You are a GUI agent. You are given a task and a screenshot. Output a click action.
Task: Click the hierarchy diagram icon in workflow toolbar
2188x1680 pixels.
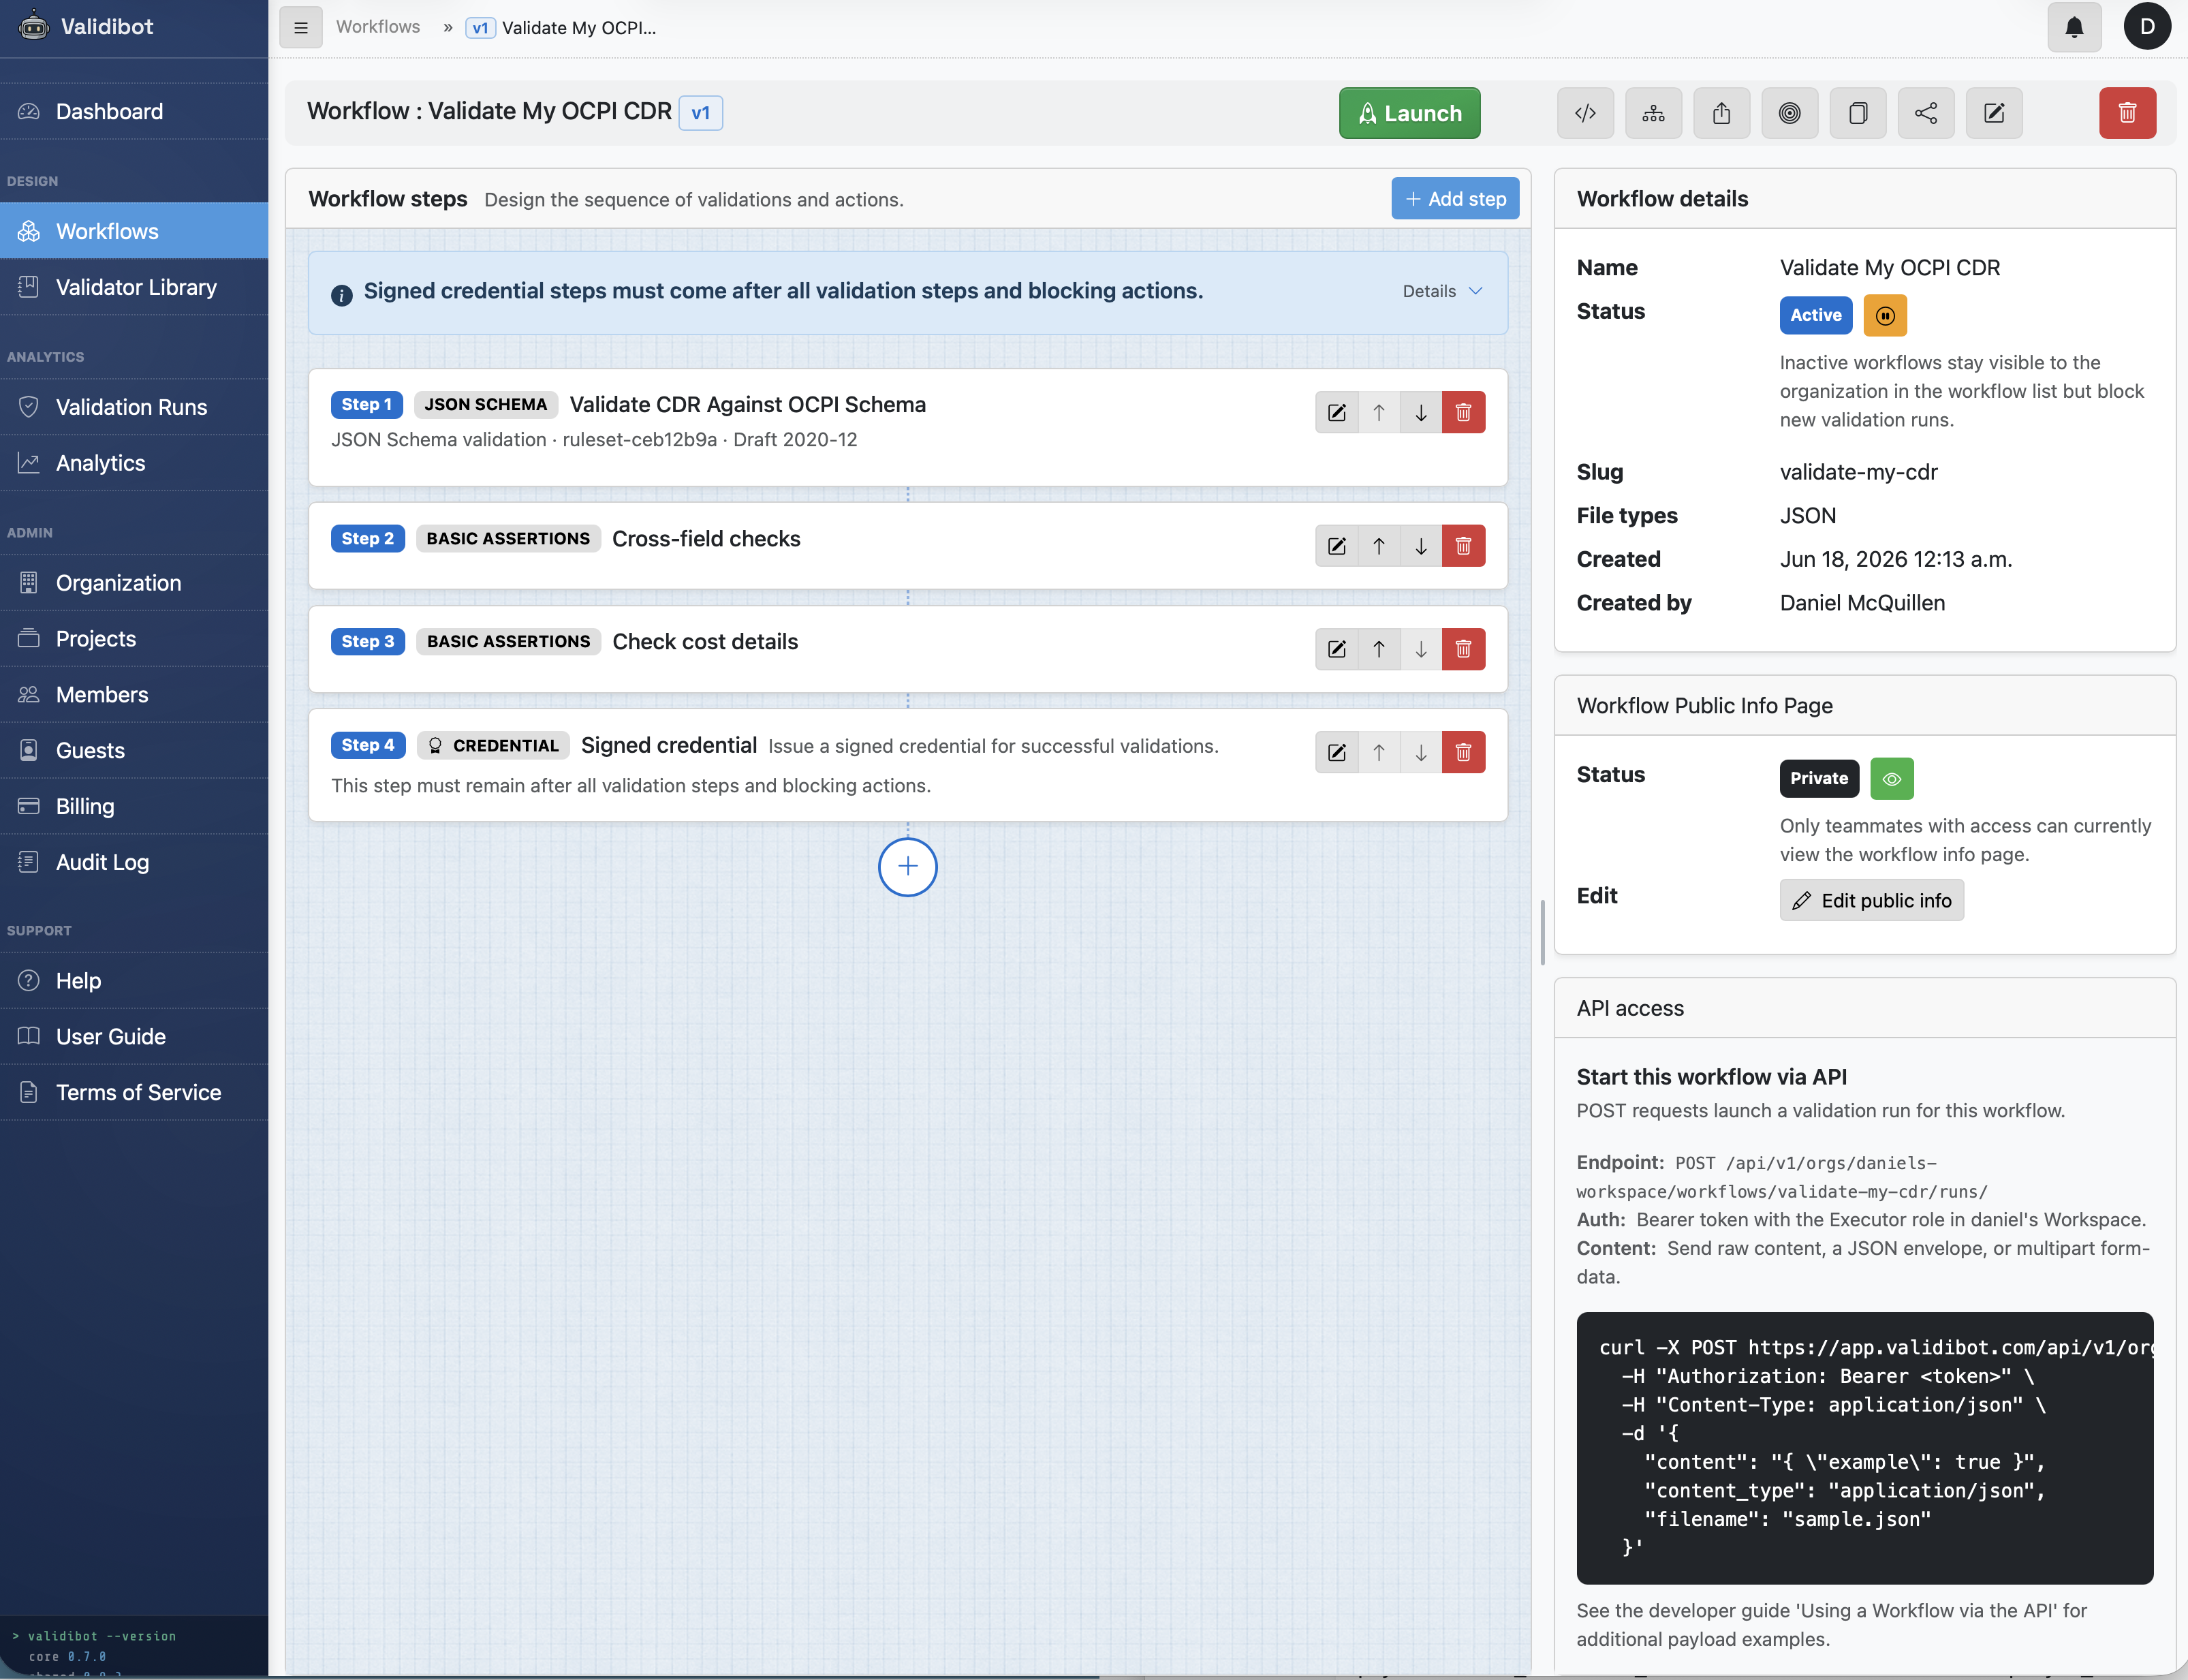[x=1653, y=113]
